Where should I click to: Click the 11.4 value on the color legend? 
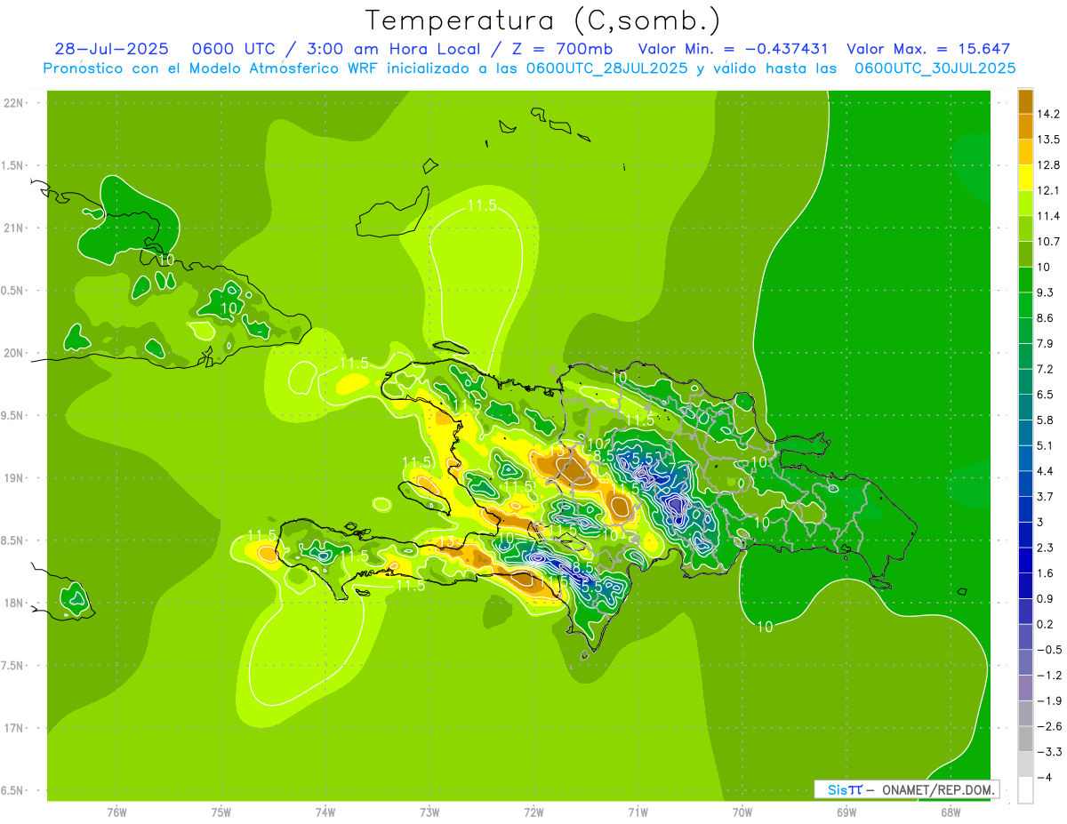1047,216
